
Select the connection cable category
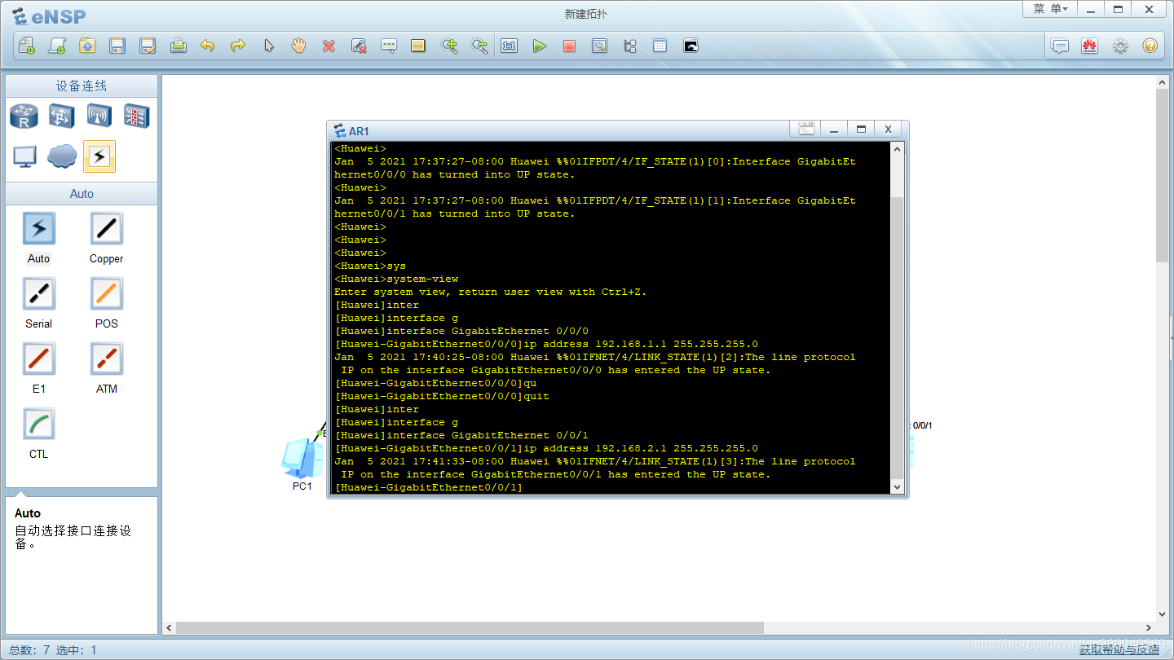coord(99,156)
